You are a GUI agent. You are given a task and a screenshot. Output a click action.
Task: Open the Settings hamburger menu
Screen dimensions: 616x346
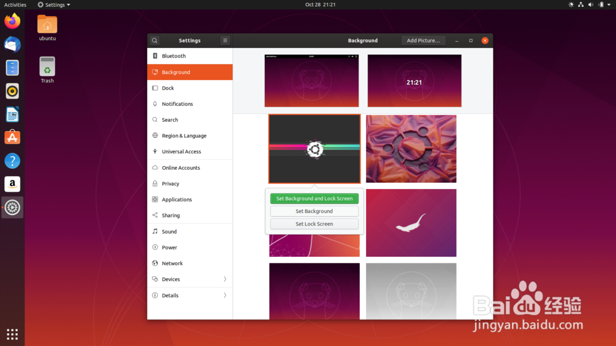pos(225,41)
